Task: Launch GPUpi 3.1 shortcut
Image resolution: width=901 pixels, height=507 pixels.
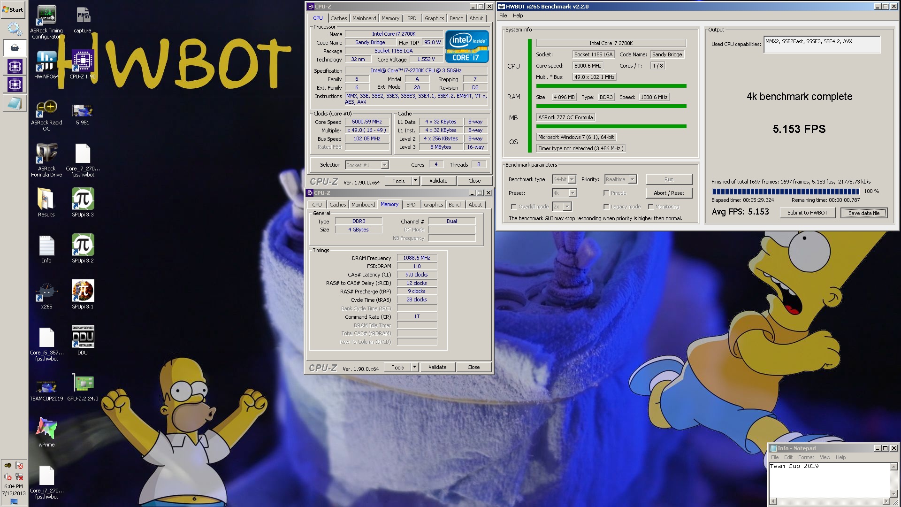Action: pyautogui.click(x=83, y=295)
